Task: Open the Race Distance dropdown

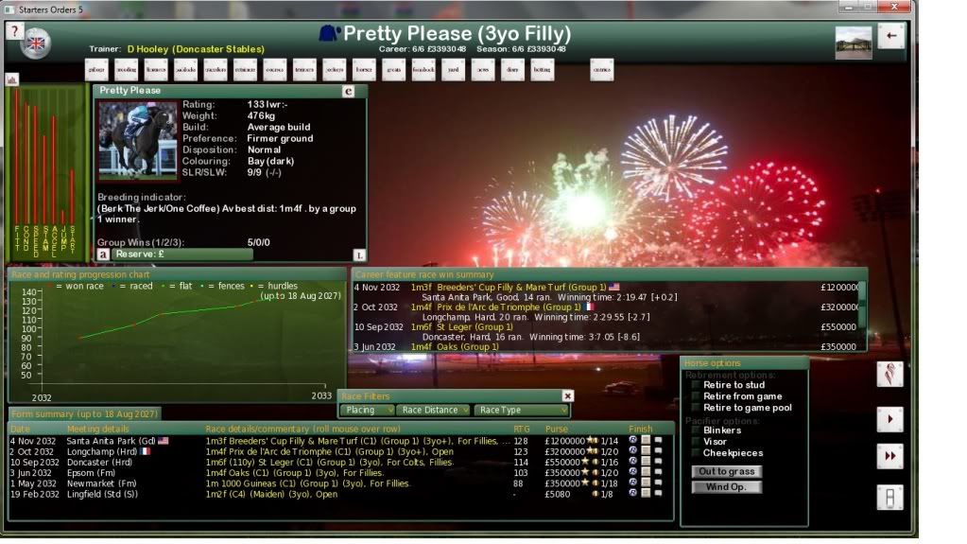Action: click(x=433, y=410)
